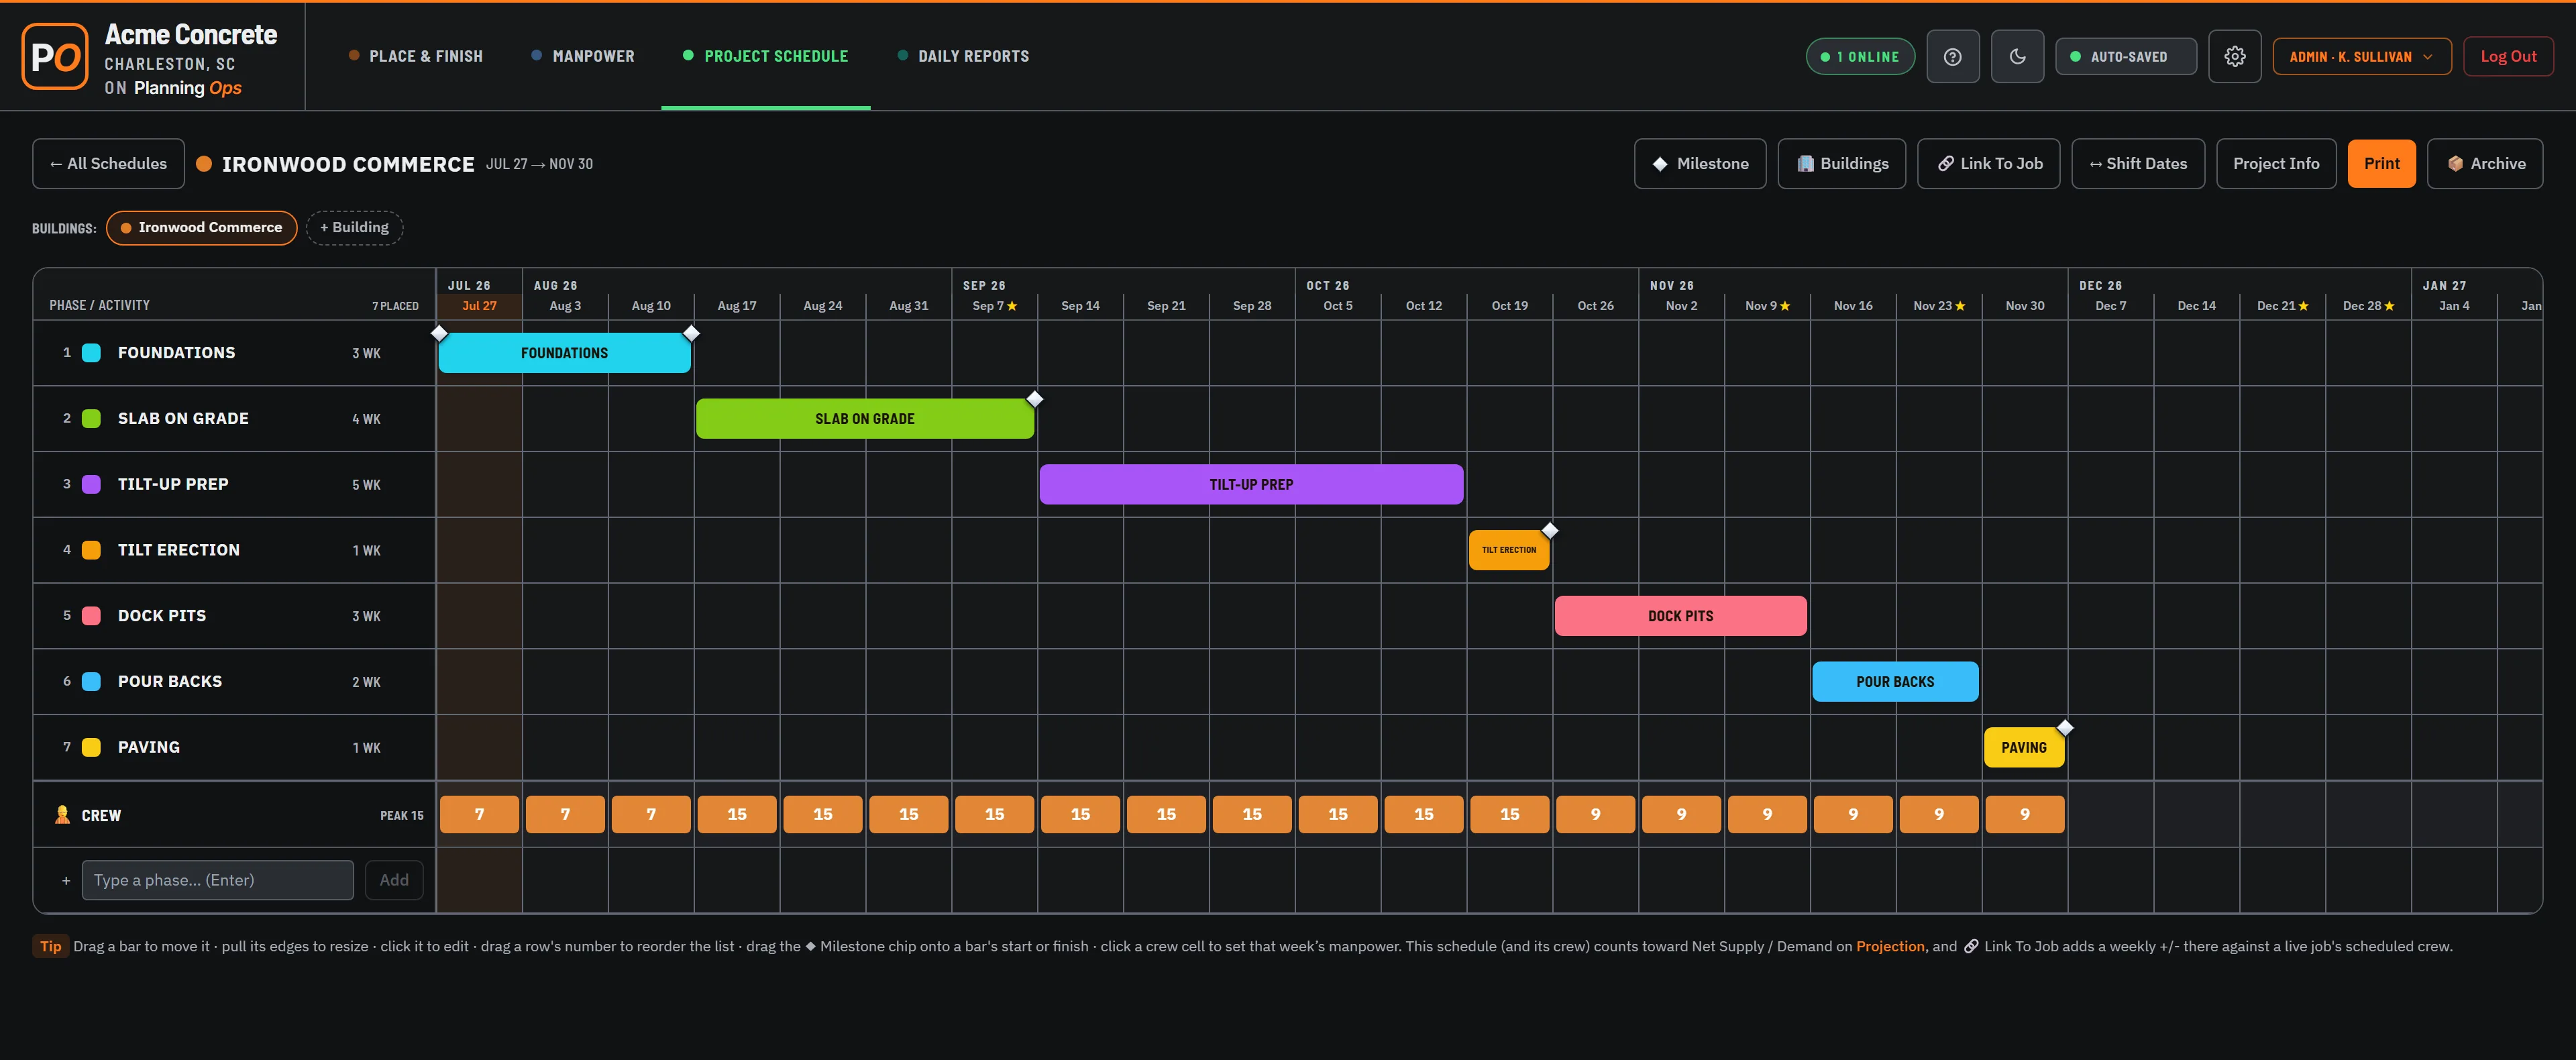Click row number 1 for Foundations
This screenshot has height=1060, width=2576.
click(67, 353)
